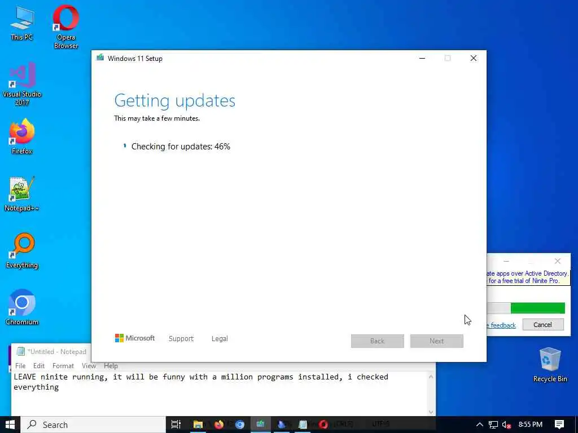Click the 'Checking for updates: 46%' text
578x433 pixels.
coord(181,146)
